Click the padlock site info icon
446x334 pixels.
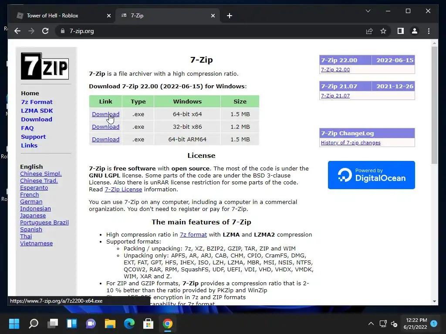click(63, 31)
